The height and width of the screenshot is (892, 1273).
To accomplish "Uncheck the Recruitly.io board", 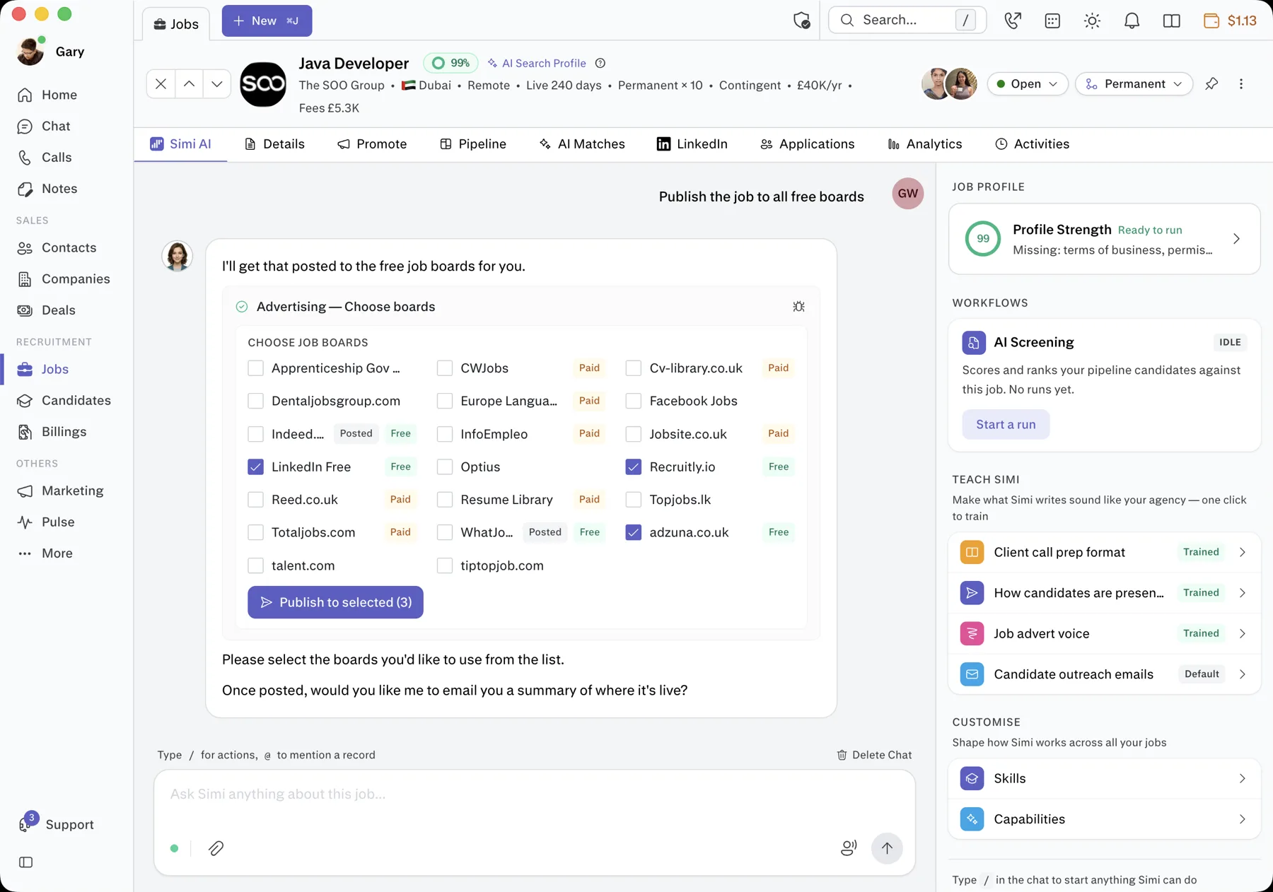I will 634,466.
